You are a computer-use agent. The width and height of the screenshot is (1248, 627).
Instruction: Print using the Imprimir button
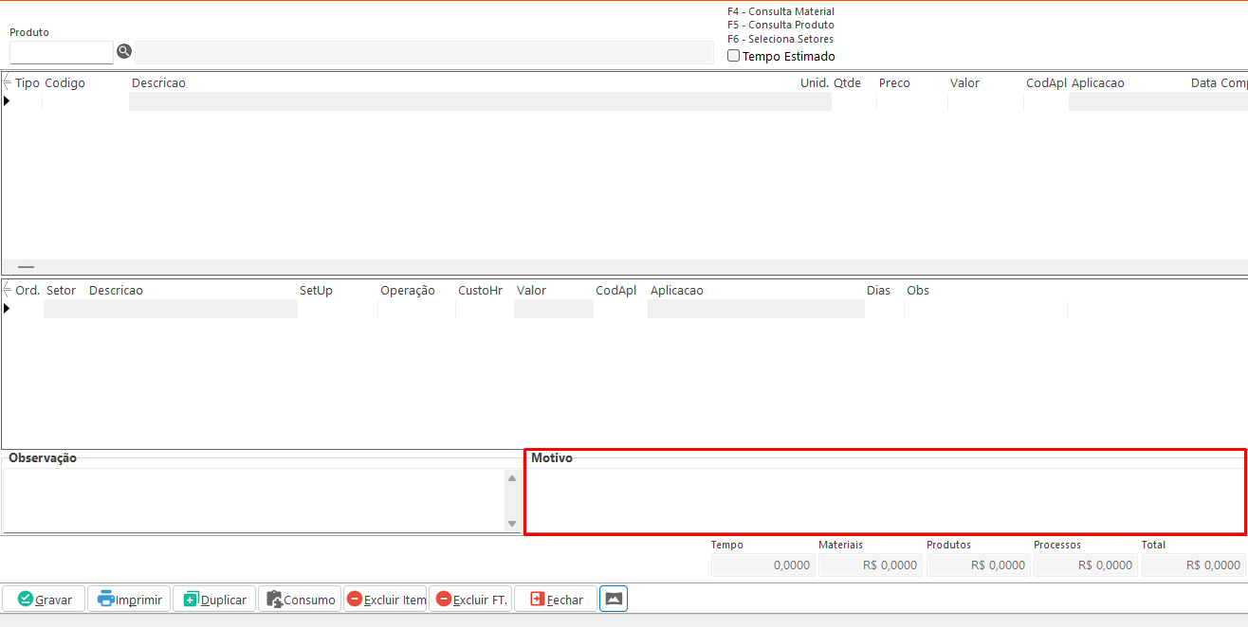point(129,600)
